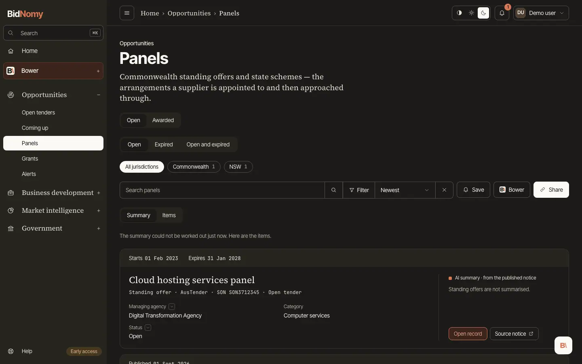Image resolution: width=582 pixels, height=364 pixels.
Task: Select the Summary view tab
Action: 139,215
